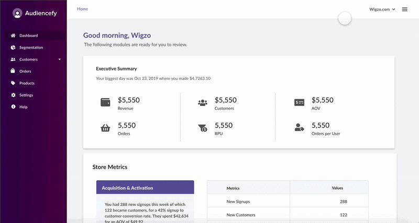Click the Revenue wallet icon
419x223 pixels.
[105, 102]
